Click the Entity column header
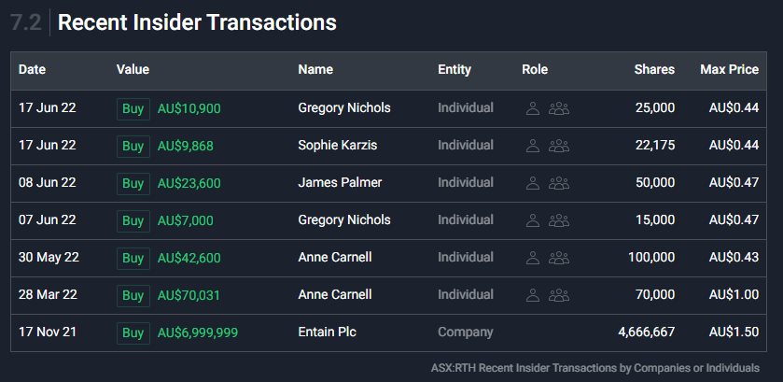Screen dimensions: 783x382 [454, 69]
